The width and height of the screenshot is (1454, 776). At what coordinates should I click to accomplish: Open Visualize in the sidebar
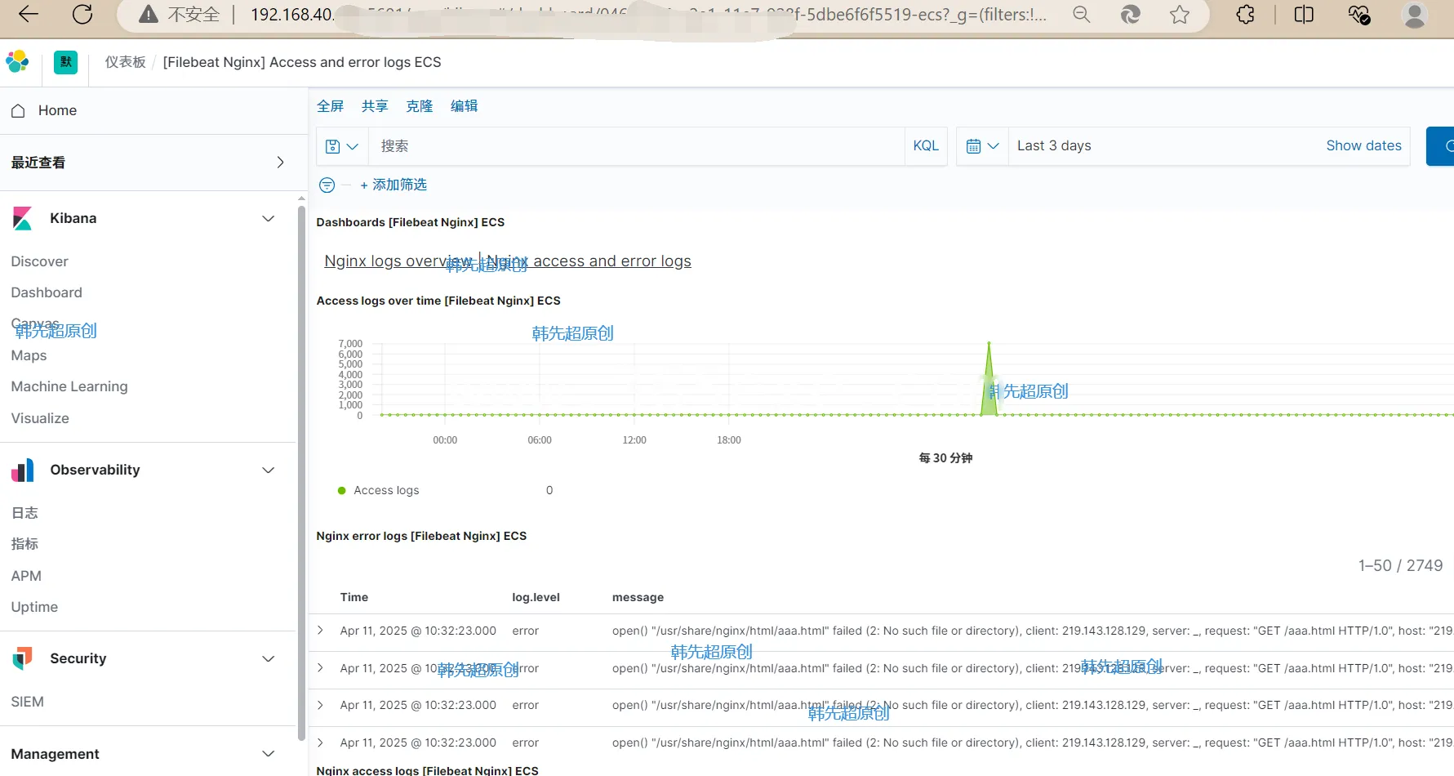pos(40,418)
